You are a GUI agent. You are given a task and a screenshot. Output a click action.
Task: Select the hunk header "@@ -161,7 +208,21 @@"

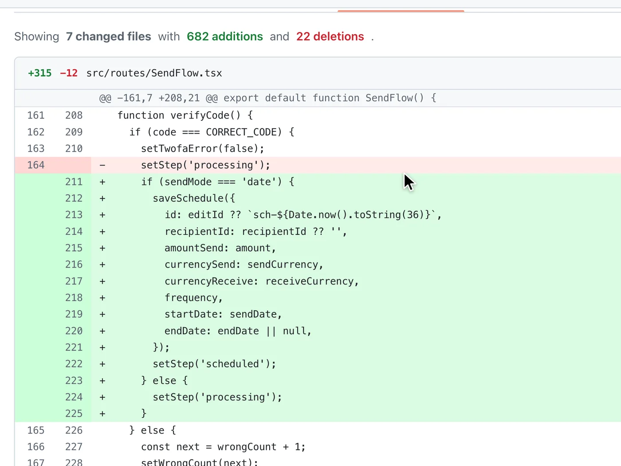(x=158, y=98)
